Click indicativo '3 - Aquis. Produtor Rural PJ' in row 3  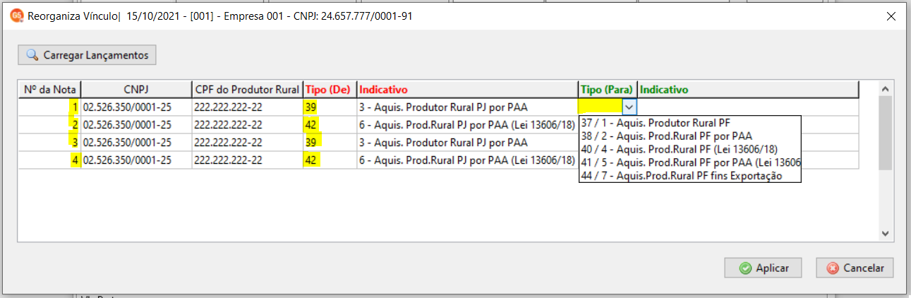[x=467, y=142]
